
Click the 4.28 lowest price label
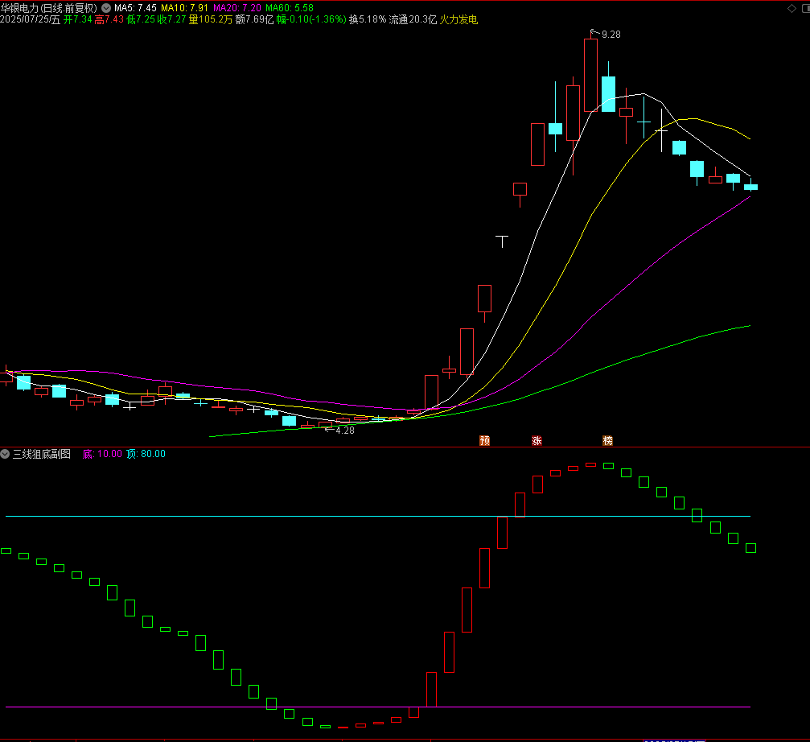pyautogui.click(x=345, y=431)
